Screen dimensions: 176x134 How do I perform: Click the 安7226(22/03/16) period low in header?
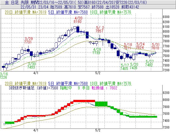coord(131,2)
